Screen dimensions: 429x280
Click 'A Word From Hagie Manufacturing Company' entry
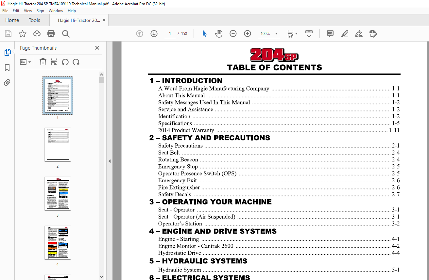coord(214,89)
